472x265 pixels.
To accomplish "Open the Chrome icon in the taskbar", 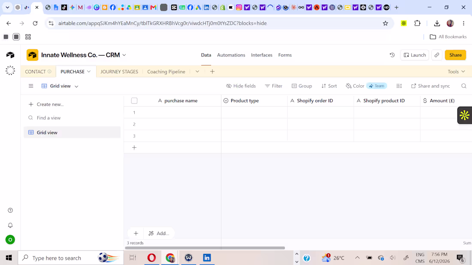I will 170,258.
